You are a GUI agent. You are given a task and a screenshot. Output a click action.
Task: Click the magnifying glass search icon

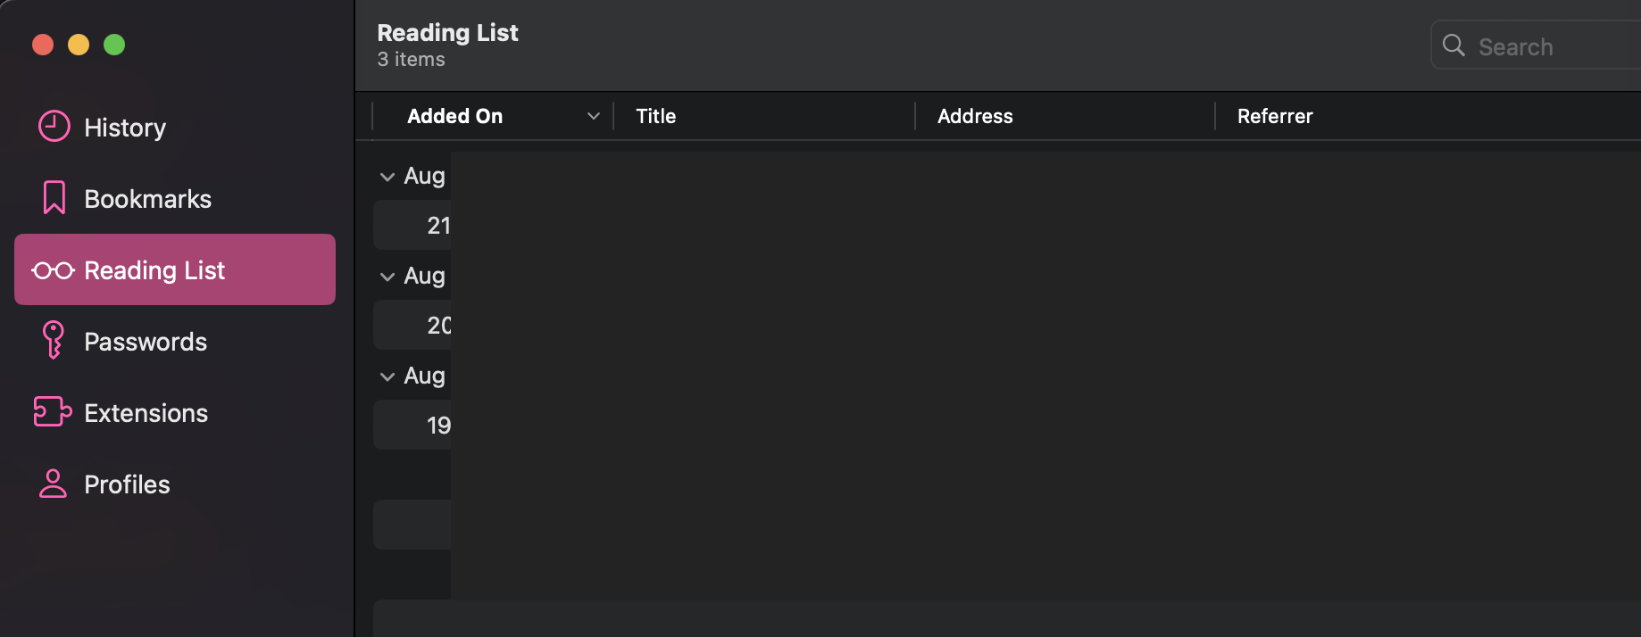pos(1454,45)
